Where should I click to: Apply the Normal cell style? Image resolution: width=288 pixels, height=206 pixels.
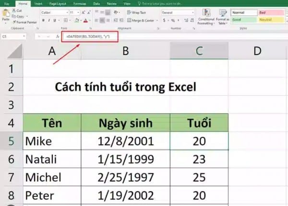(244, 12)
